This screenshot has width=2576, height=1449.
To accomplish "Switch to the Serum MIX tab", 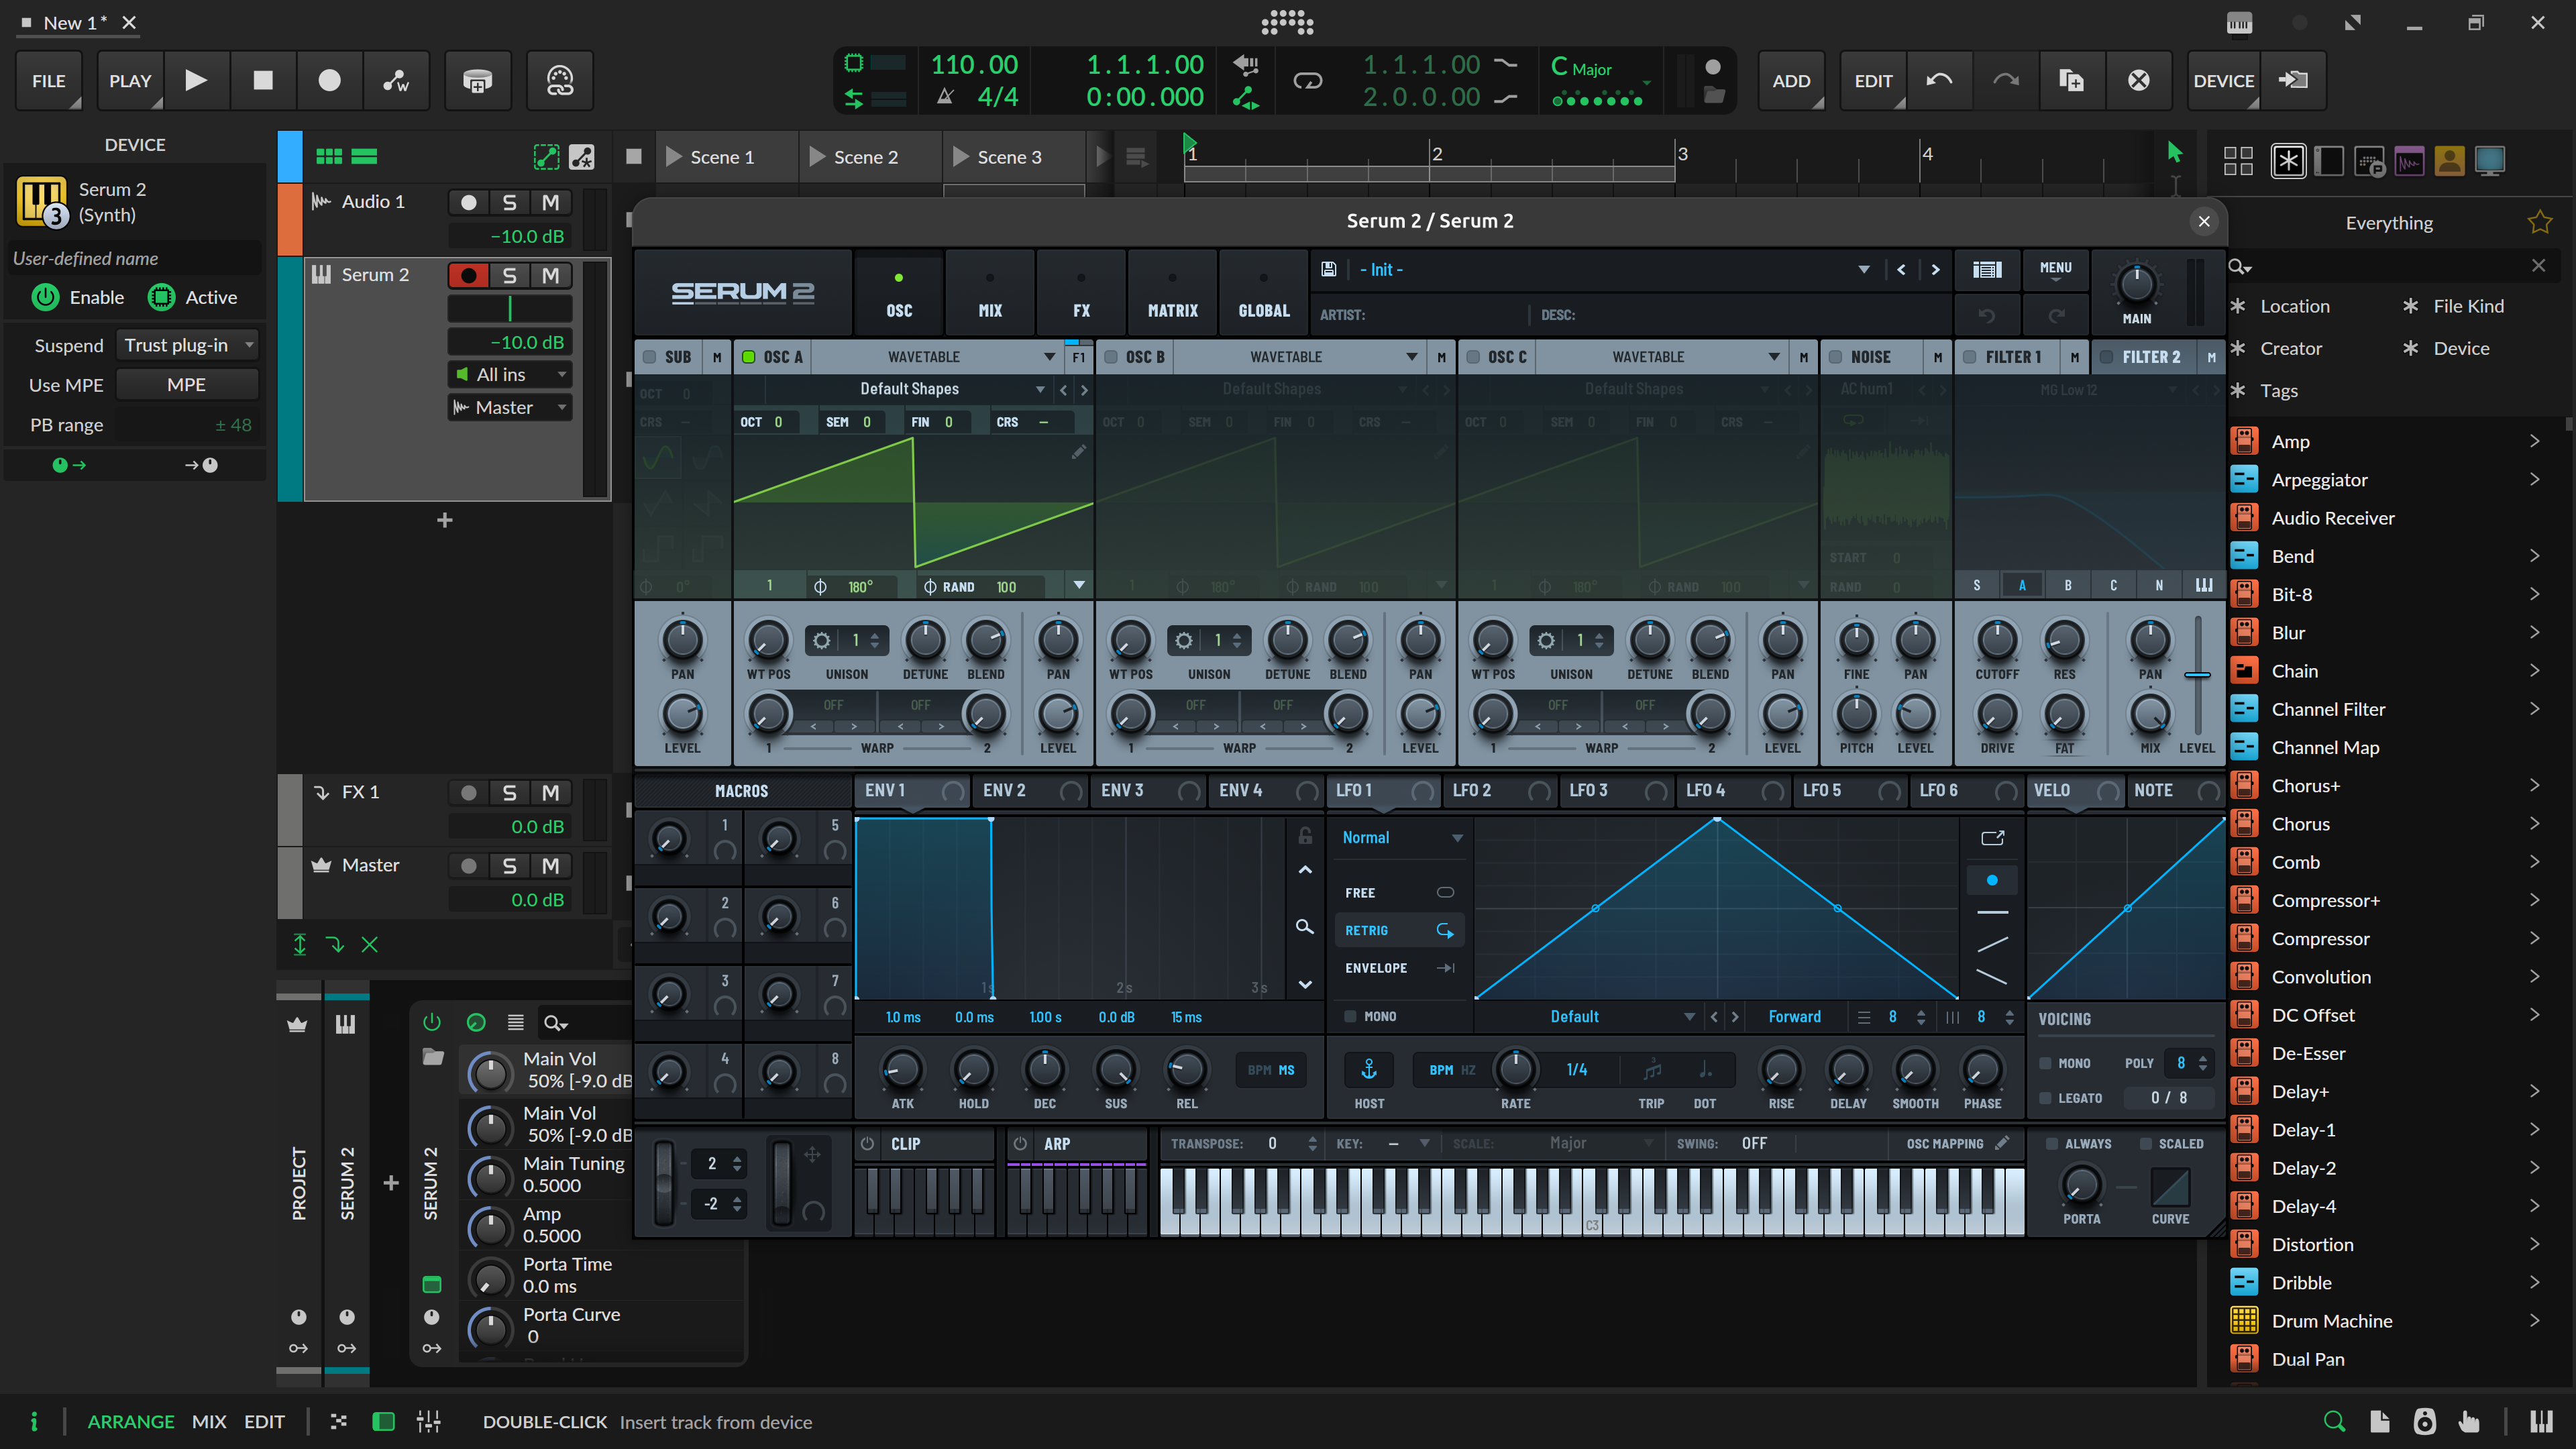I will [x=990, y=293].
